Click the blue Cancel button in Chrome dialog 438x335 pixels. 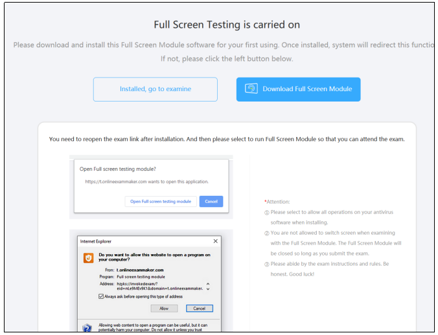click(211, 201)
